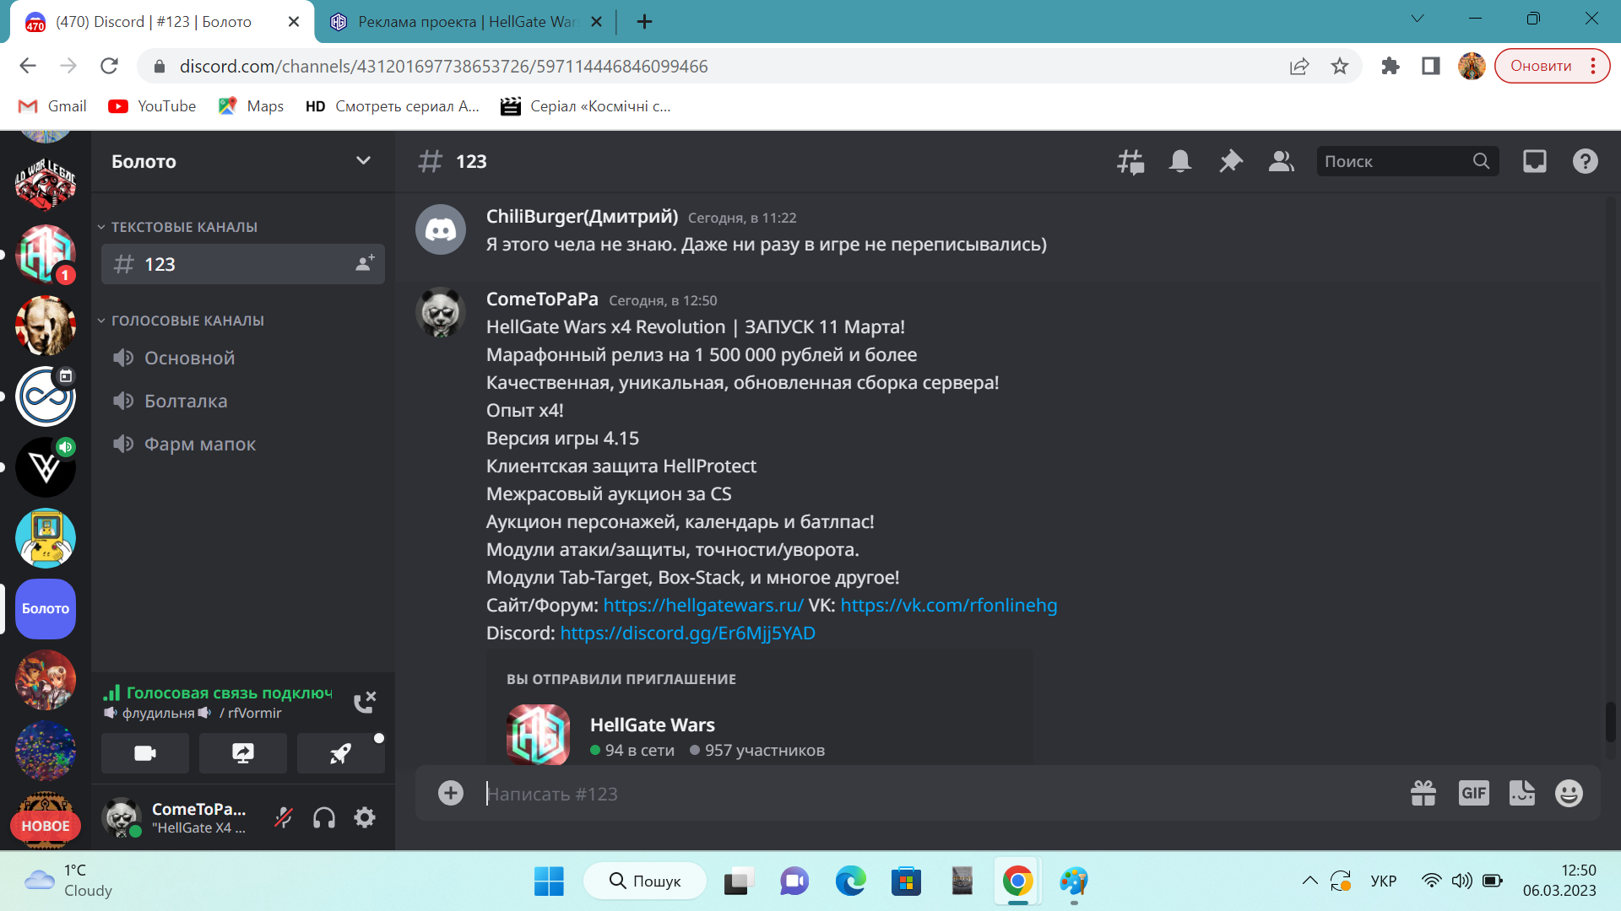Turn on camera in voice panel
1621x911 pixels.
coord(145,753)
